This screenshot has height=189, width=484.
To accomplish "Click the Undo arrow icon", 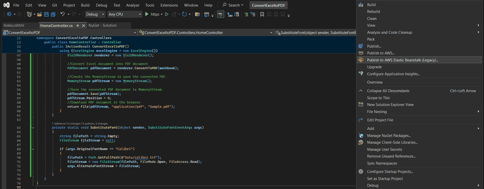I will (x=63, y=14).
